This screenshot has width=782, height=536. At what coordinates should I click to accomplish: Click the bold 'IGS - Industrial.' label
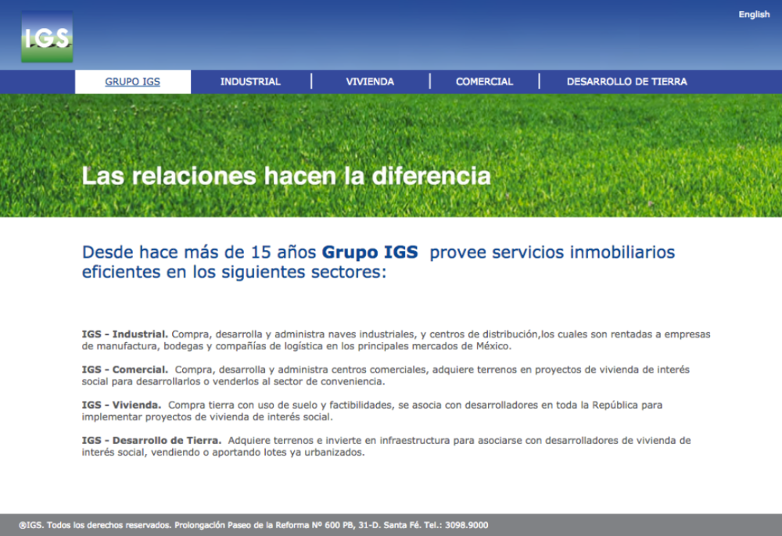(x=124, y=334)
